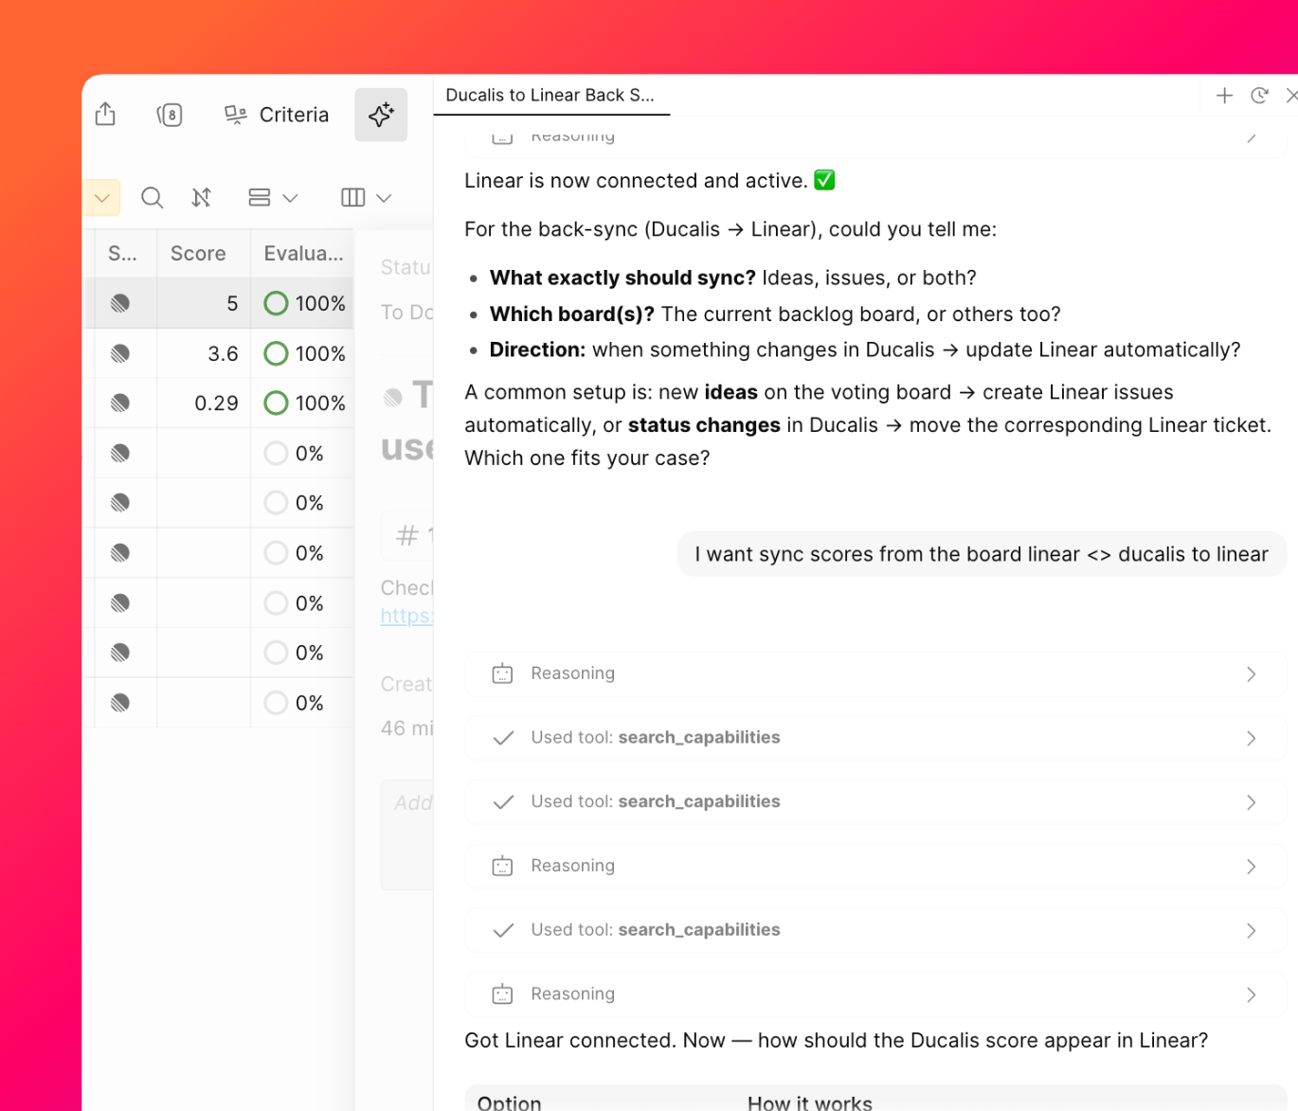Click the sort arrows icon

click(202, 198)
